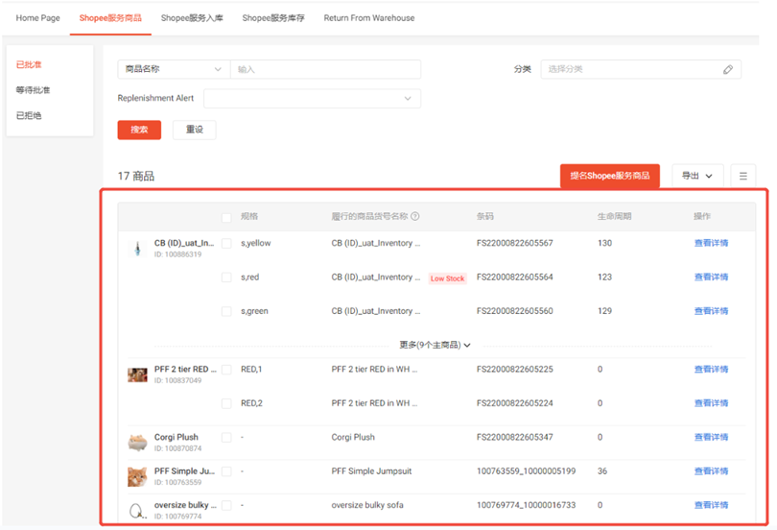Expand 更多(9个主商品) to show more variants
The image size is (777, 530).
click(x=435, y=345)
